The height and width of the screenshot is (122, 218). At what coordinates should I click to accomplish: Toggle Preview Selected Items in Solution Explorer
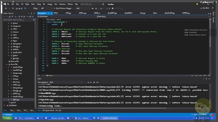click(x=33, y=17)
